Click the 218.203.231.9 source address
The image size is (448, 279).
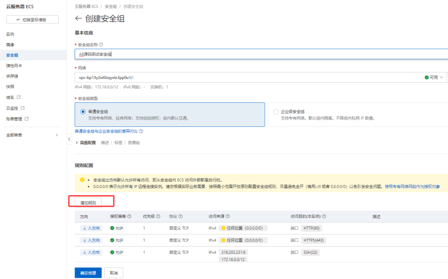(233, 252)
